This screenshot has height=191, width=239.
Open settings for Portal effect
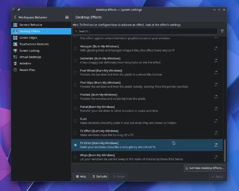216,109
